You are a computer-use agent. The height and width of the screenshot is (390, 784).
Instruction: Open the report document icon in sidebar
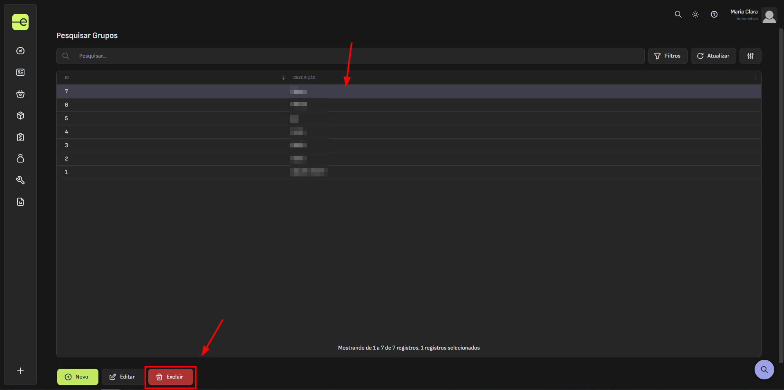[20, 202]
